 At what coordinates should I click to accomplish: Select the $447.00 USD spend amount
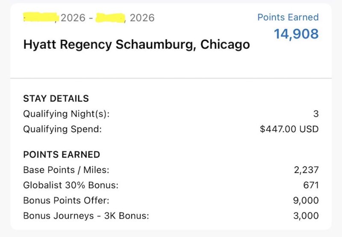click(x=289, y=129)
